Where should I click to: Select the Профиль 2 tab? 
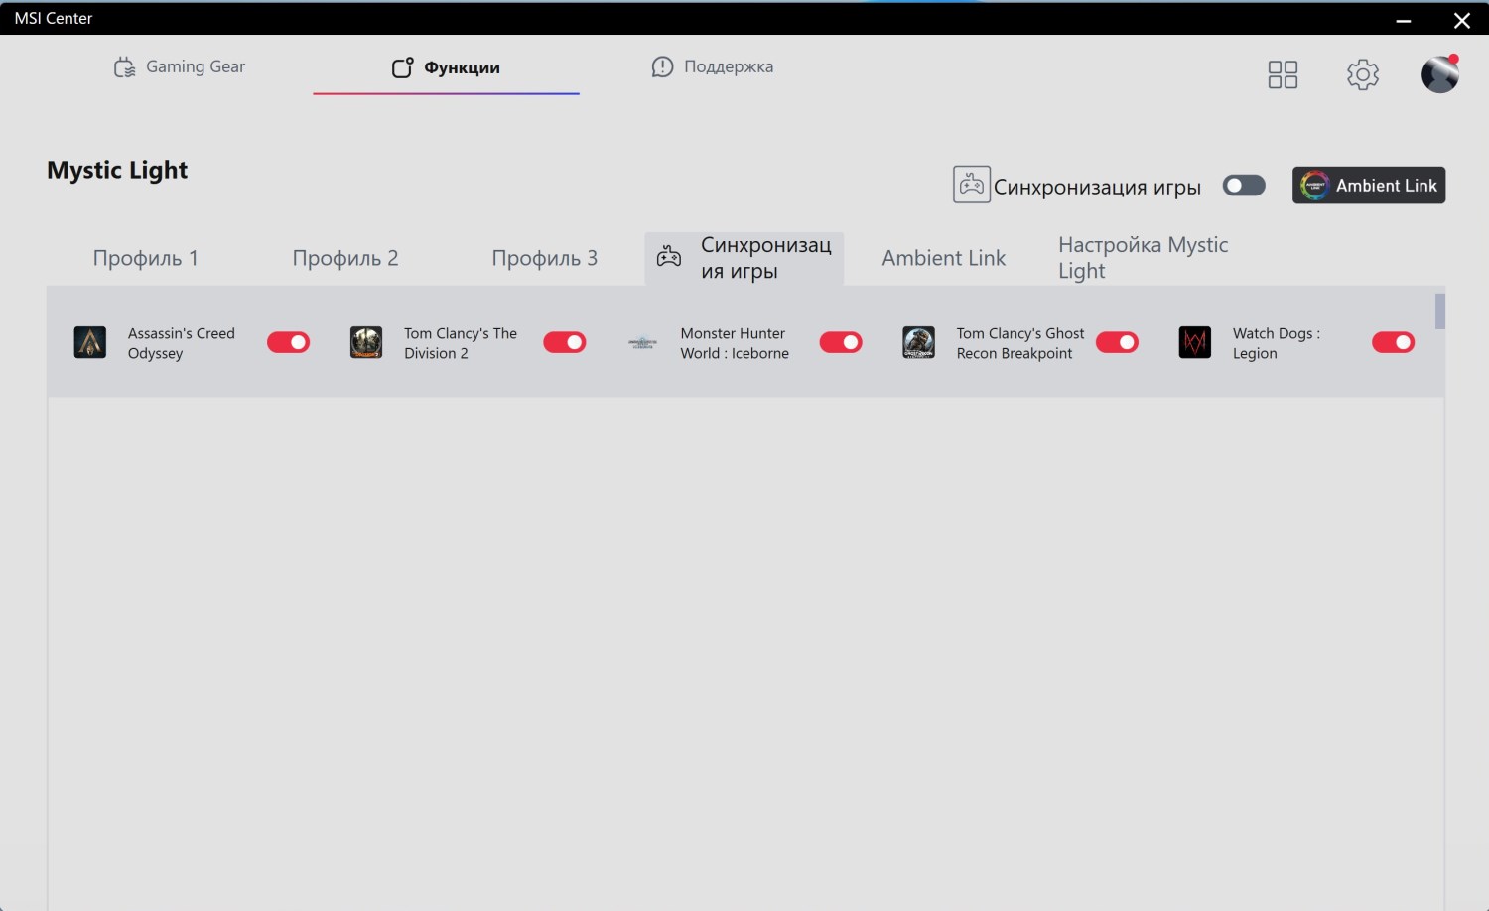[345, 258]
